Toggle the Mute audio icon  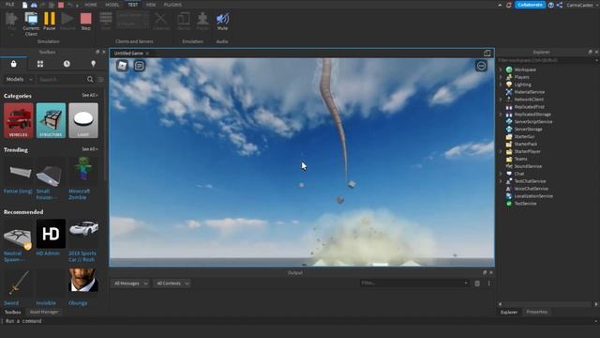pos(222,21)
